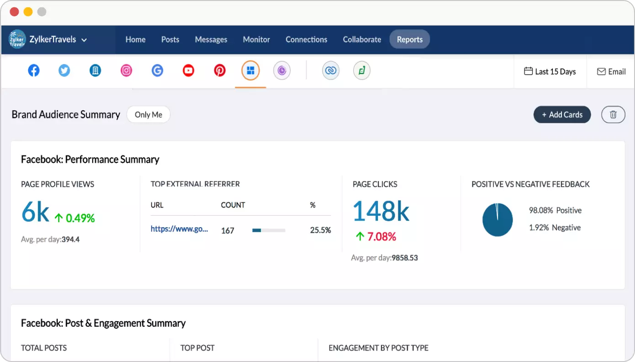Open the Last 15 Days date picker

pyautogui.click(x=550, y=72)
